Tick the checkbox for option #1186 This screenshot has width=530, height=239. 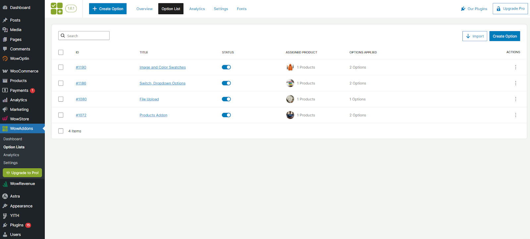coord(61,83)
